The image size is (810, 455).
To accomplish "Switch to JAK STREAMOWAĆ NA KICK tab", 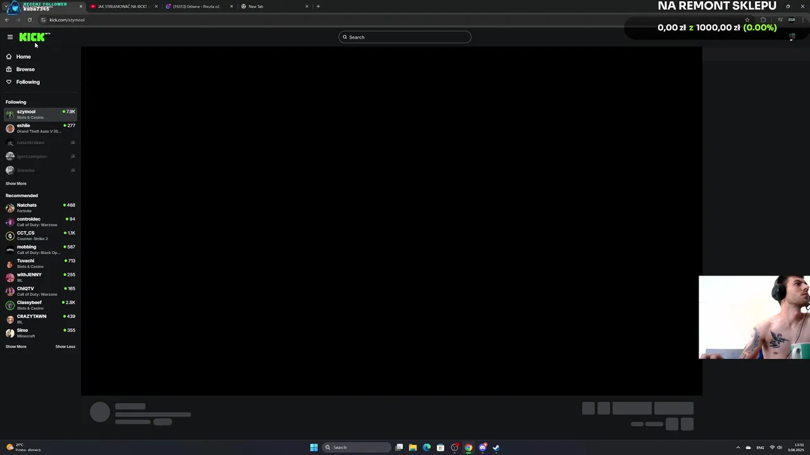I will pos(122,6).
